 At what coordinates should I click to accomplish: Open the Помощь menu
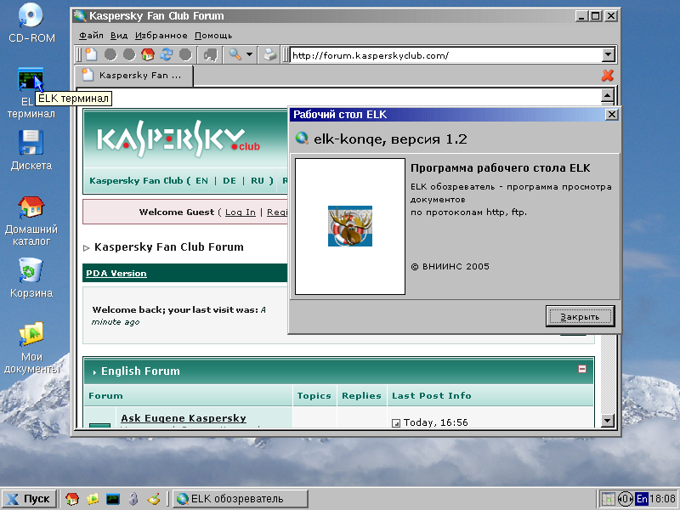coord(213,36)
